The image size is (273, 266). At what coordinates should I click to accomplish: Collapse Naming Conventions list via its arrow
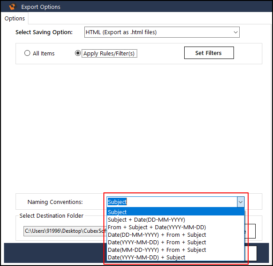pos(240,202)
